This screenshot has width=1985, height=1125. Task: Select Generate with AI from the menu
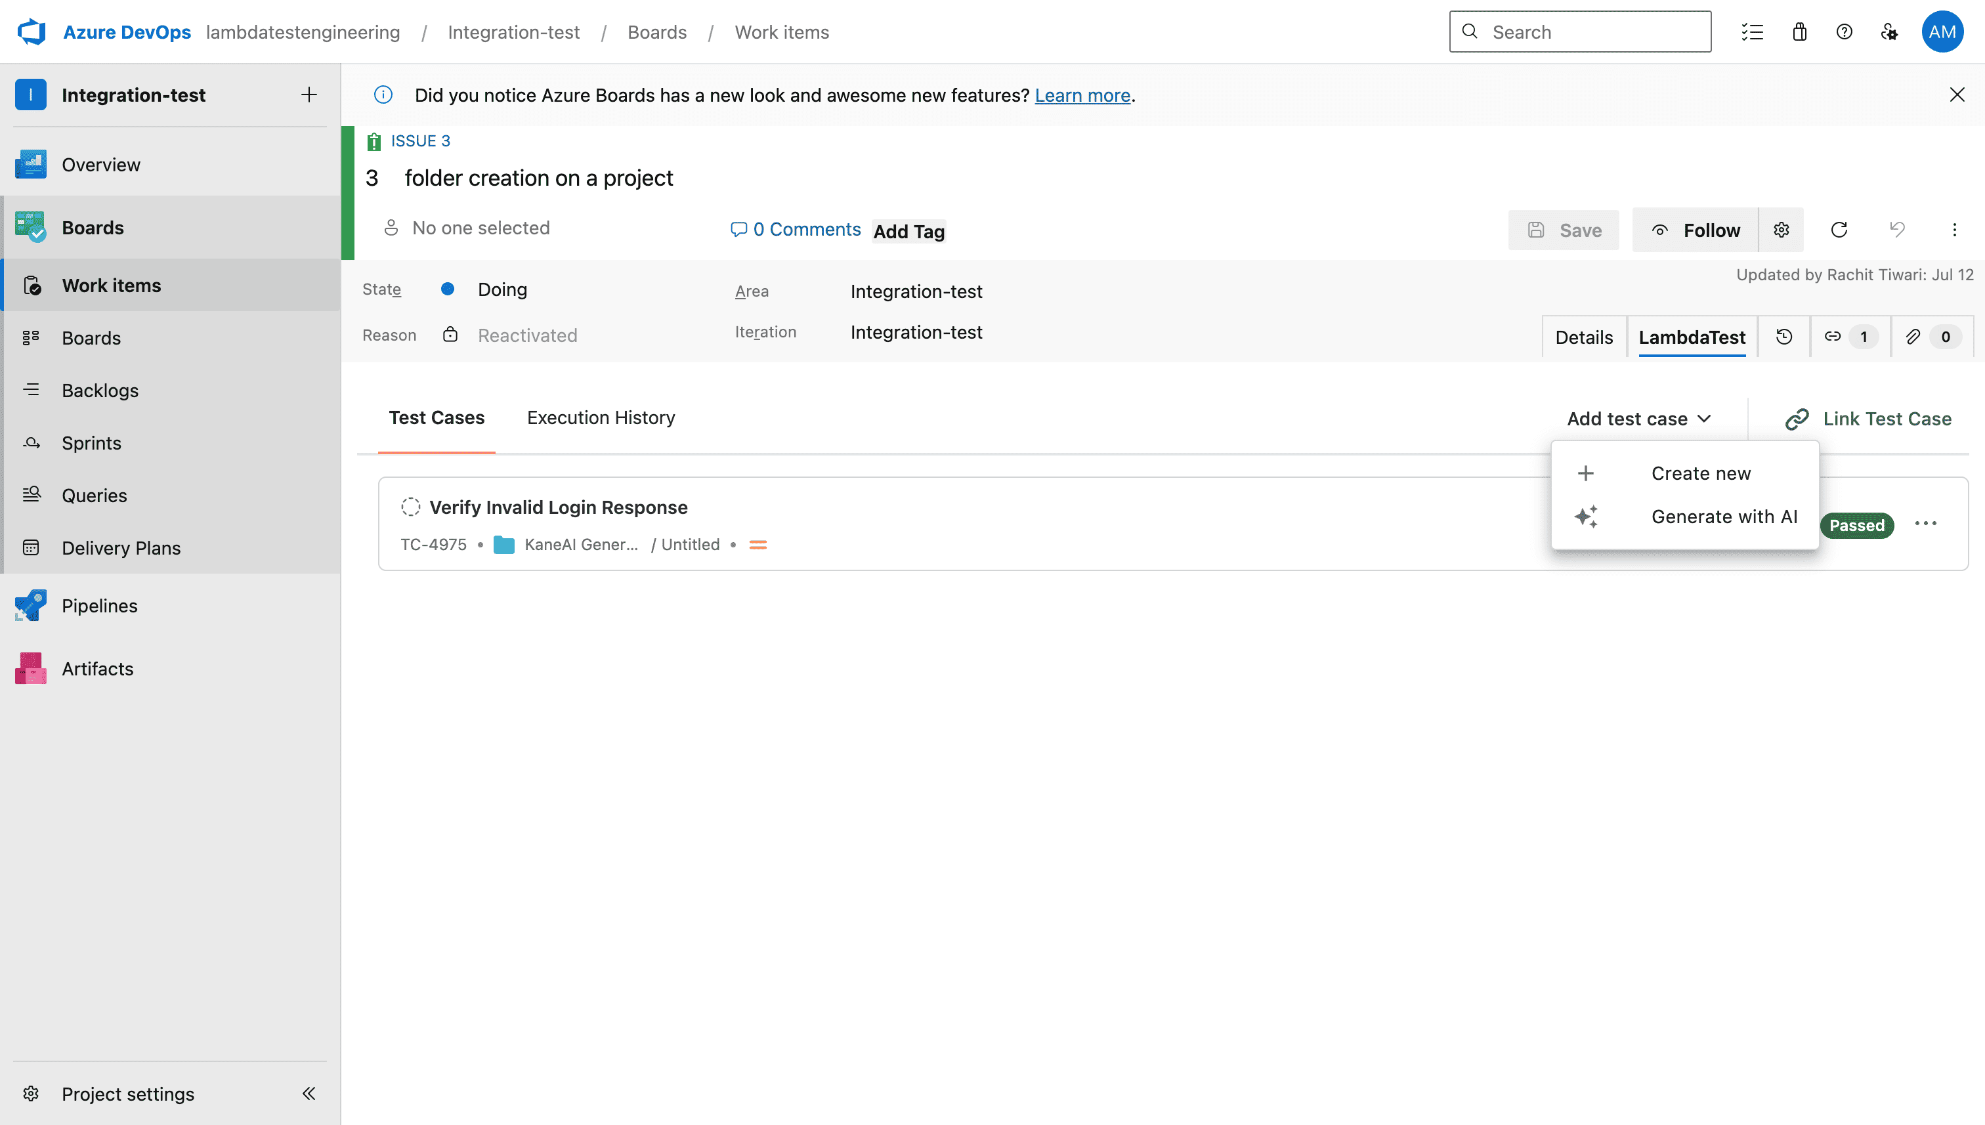point(1724,516)
